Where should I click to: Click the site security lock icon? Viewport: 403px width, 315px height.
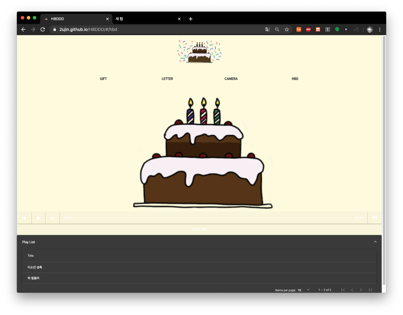(x=54, y=29)
